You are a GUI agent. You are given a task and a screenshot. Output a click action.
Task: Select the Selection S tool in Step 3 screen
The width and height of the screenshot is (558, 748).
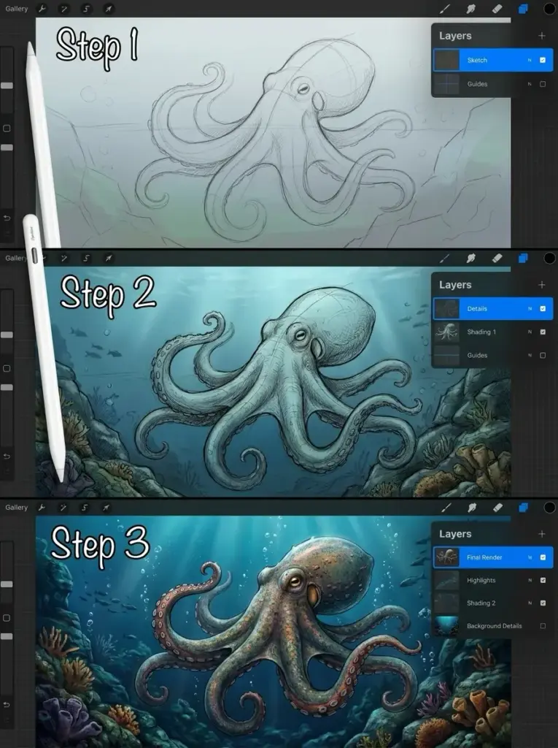point(85,508)
